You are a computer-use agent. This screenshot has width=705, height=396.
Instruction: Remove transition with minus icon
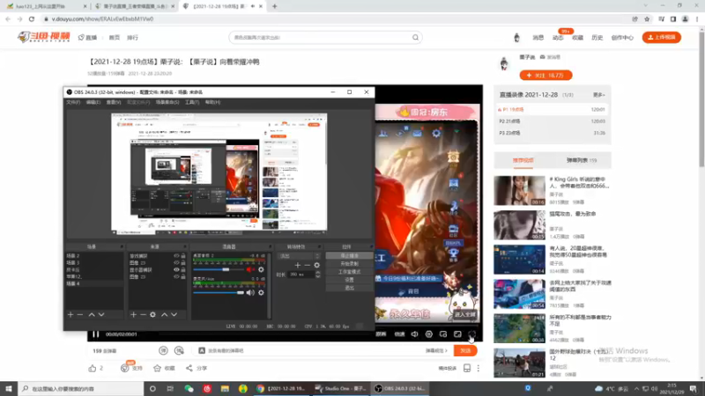pos(307,266)
